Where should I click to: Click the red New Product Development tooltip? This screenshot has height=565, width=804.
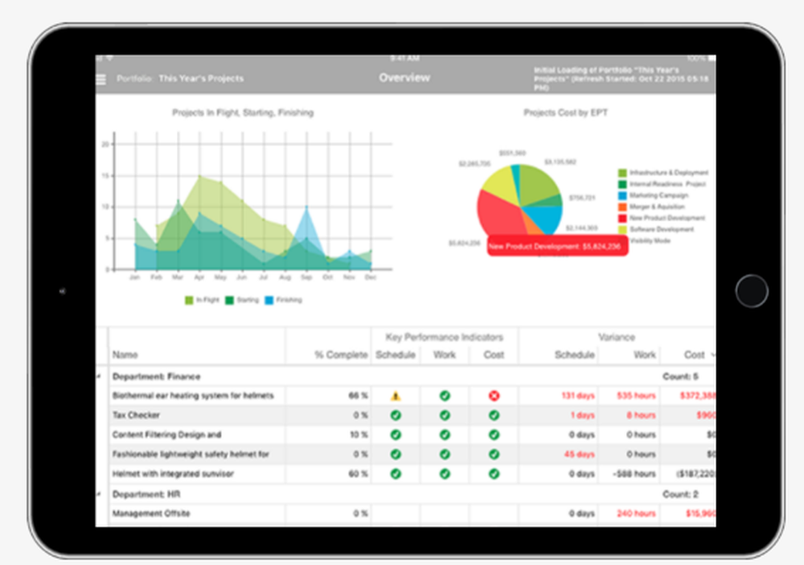(x=557, y=246)
